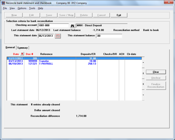Open the Options menu
The width and height of the screenshot is (175, 140).
[x=22, y=8]
